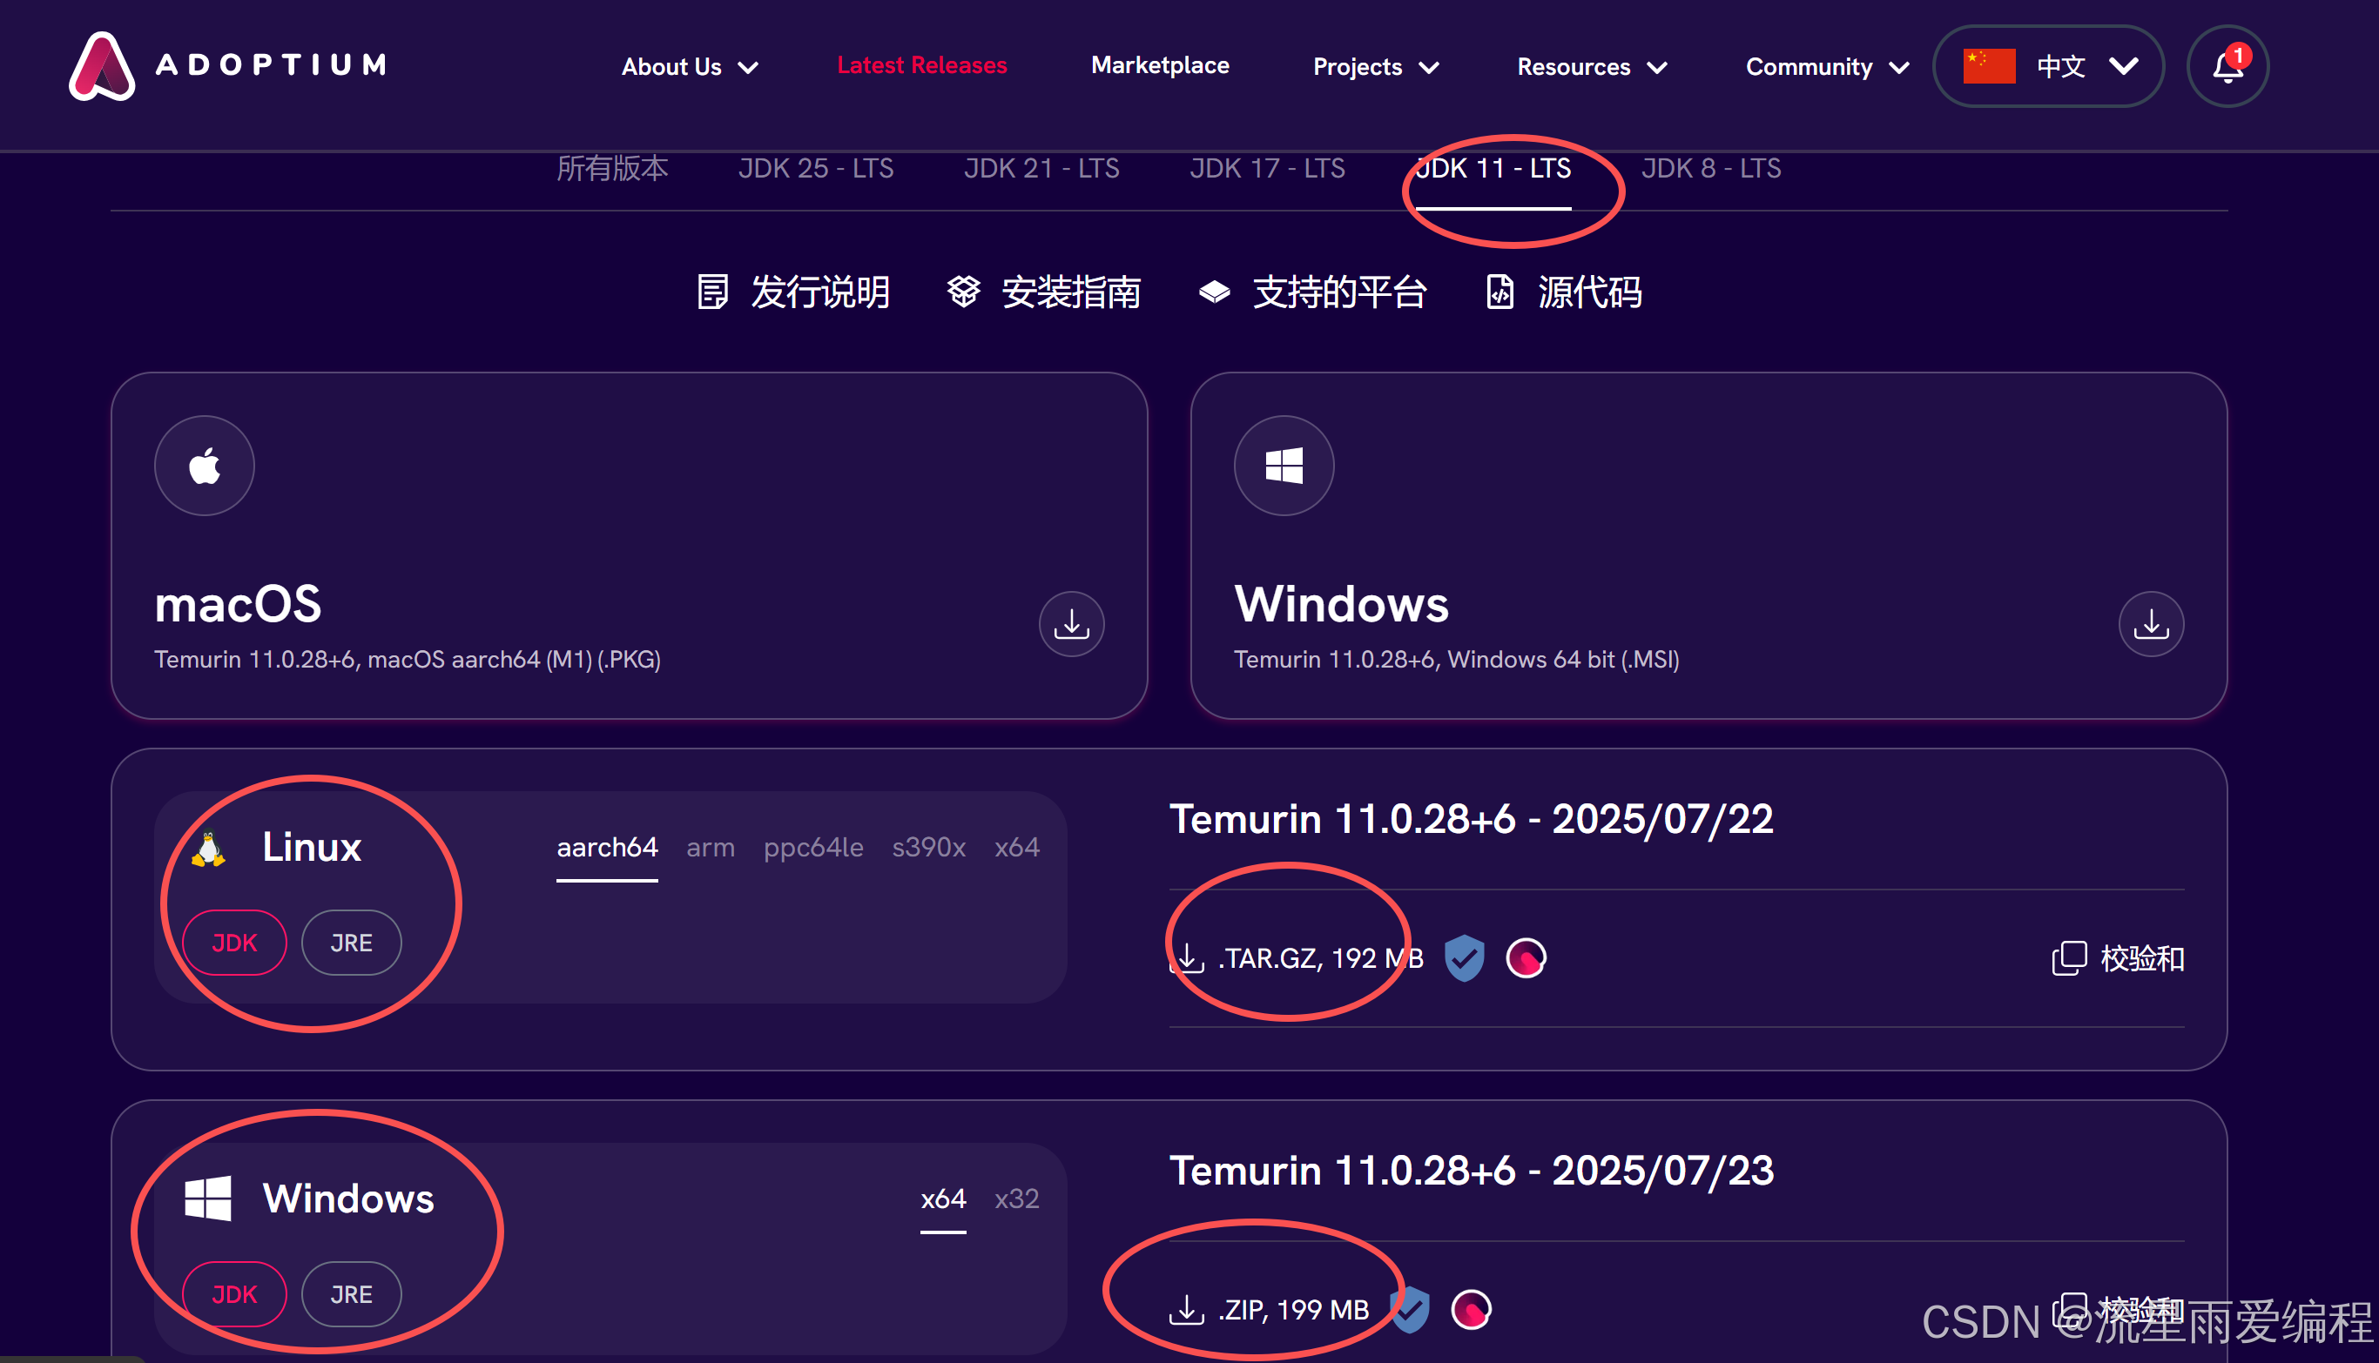This screenshot has height=1363, width=2379.
Task: Click the pink circle icon beside Linux TAR.GZ
Action: pyautogui.click(x=1526, y=957)
